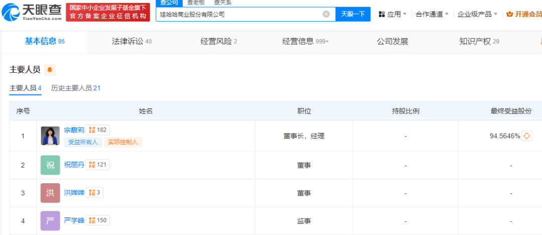The width and height of the screenshot is (542, 235).
Task: Open the 洪 avatar for 洪婵婵
Action: pyautogui.click(x=51, y=193)
